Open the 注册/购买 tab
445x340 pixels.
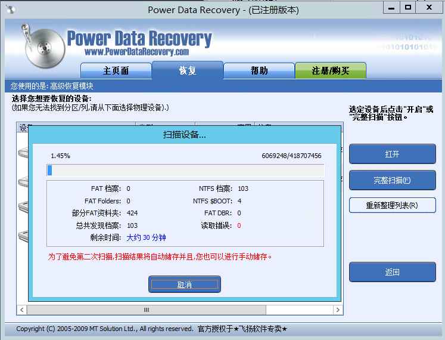tap(331, 70)
